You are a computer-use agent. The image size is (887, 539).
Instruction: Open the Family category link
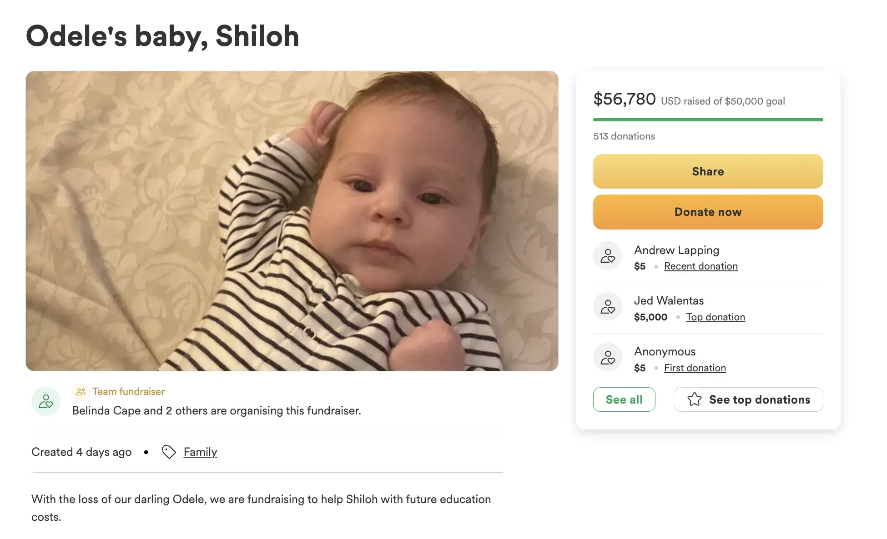click(200, 452)
